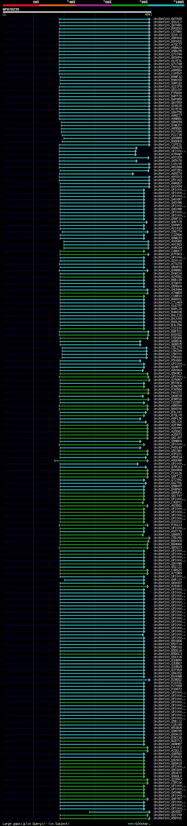Click the label UniRef100_Q1HR77
187x826 pixels.
click(168, 367)
